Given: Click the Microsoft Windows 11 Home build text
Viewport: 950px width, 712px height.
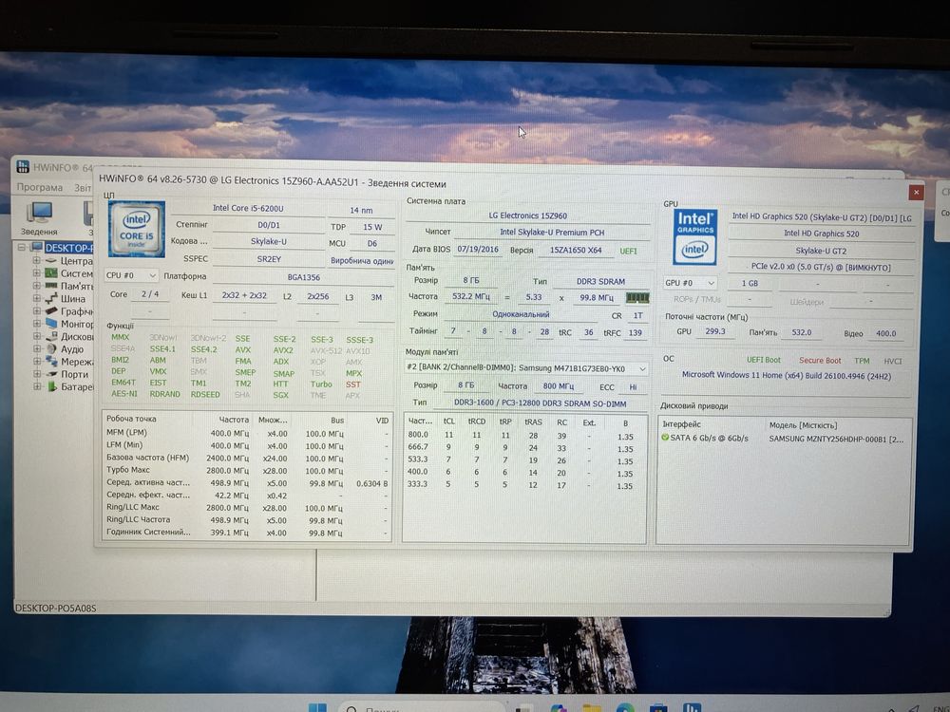Looking at the screenshot, I should [787, 375].
